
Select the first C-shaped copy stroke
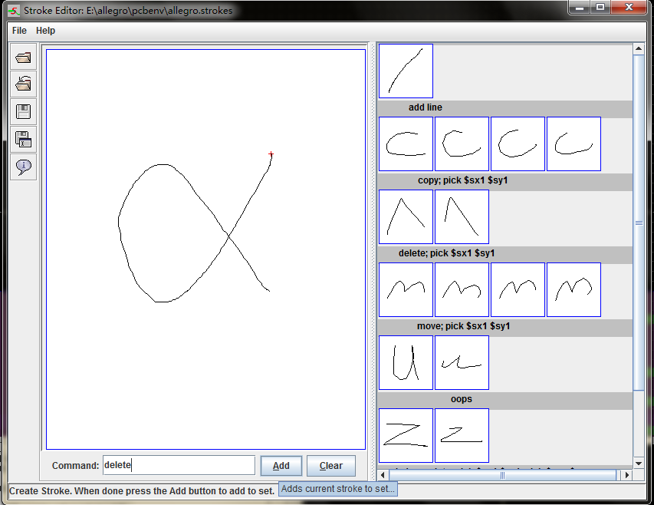click(406, 144)
